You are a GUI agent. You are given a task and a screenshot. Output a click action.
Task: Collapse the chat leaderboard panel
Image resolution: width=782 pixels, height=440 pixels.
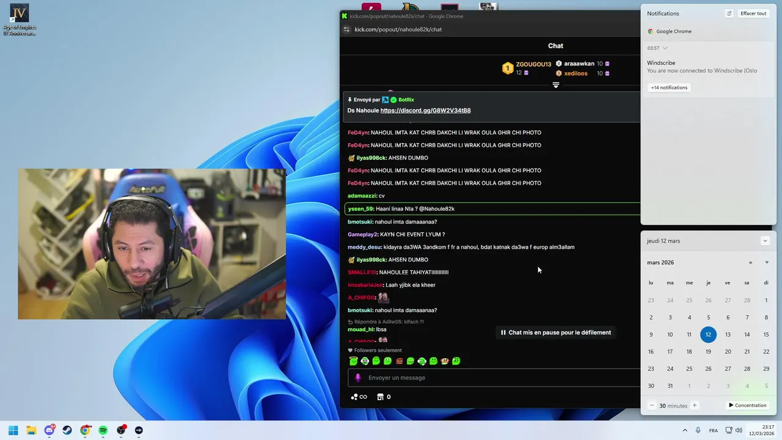[x=556, y=85]
